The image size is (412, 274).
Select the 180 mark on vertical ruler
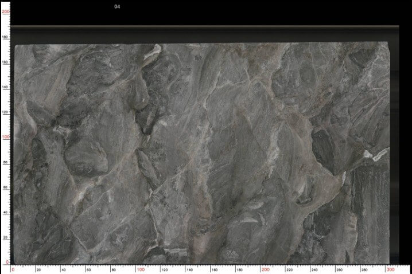(x=5, y=37)
